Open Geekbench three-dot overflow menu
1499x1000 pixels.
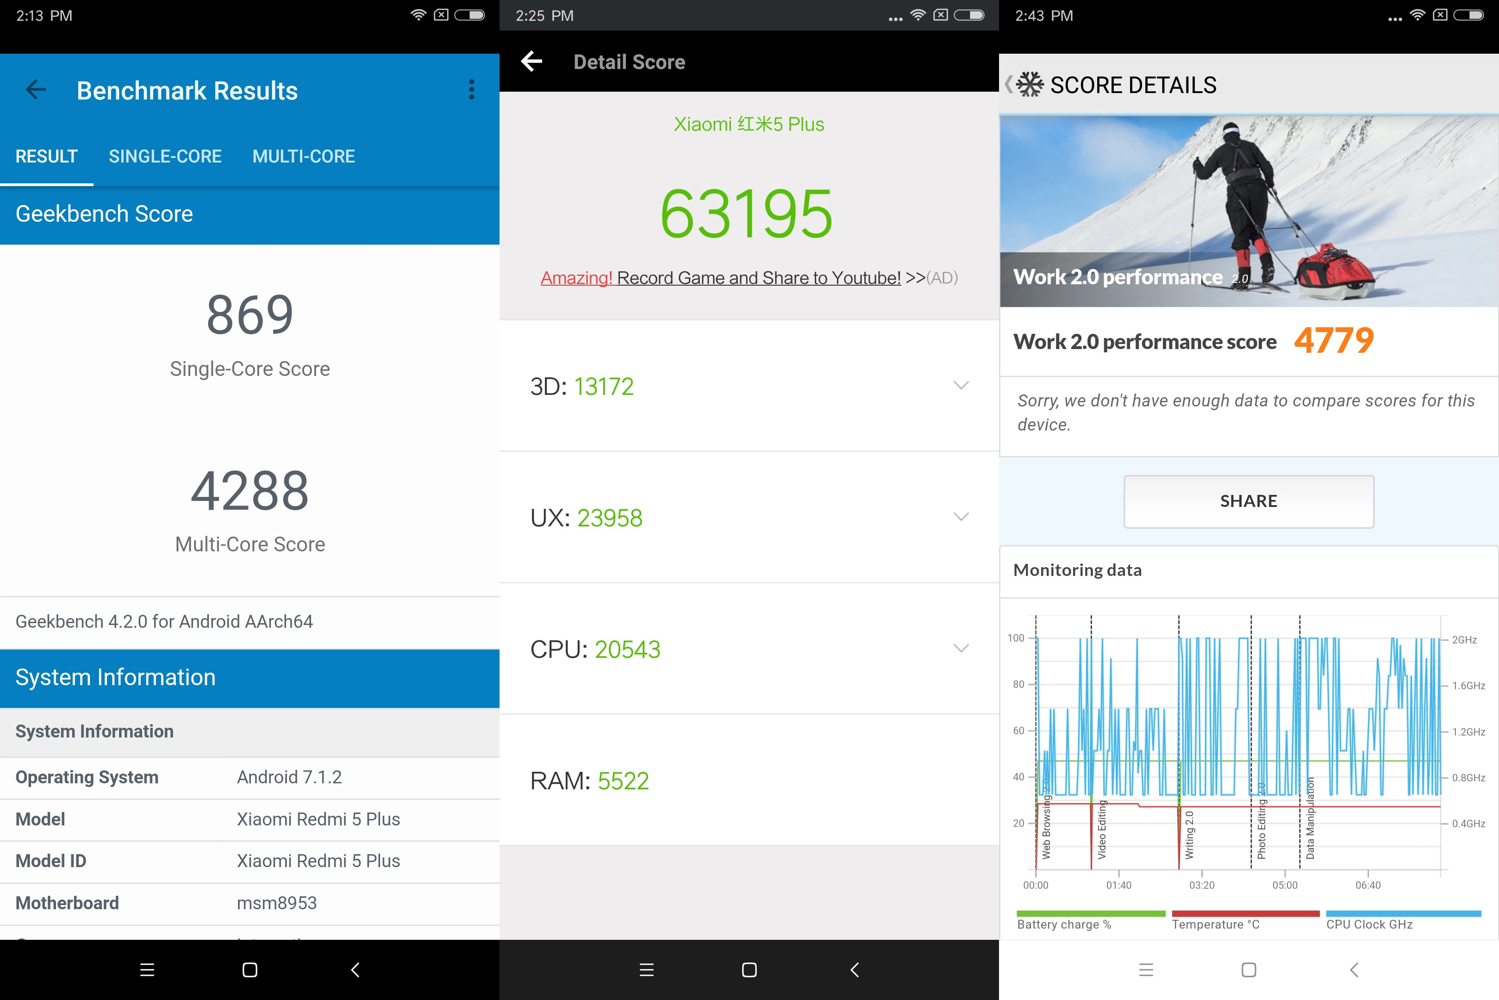click(471, 90)
